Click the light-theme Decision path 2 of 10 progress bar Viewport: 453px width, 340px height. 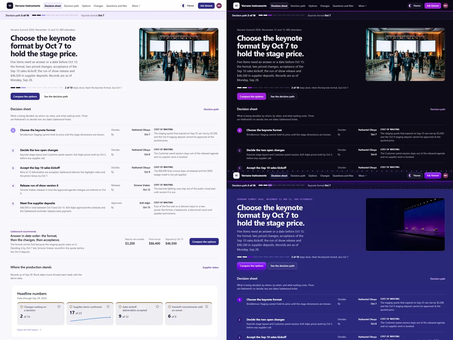pos(55,15)
